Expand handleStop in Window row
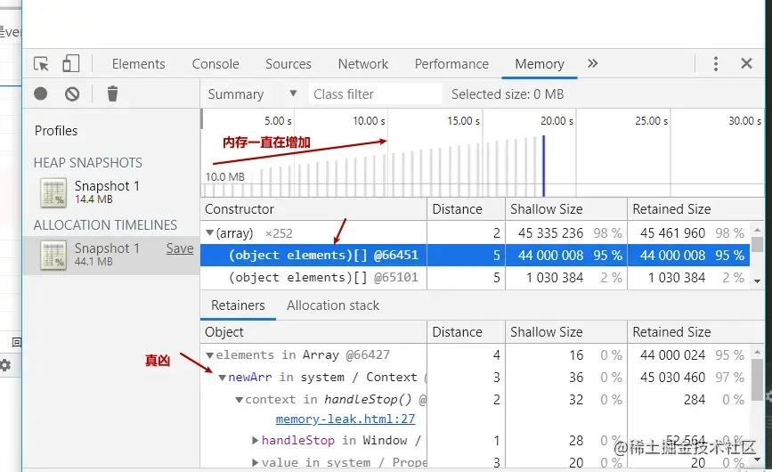Screen dimensions: 772x472 255,440
